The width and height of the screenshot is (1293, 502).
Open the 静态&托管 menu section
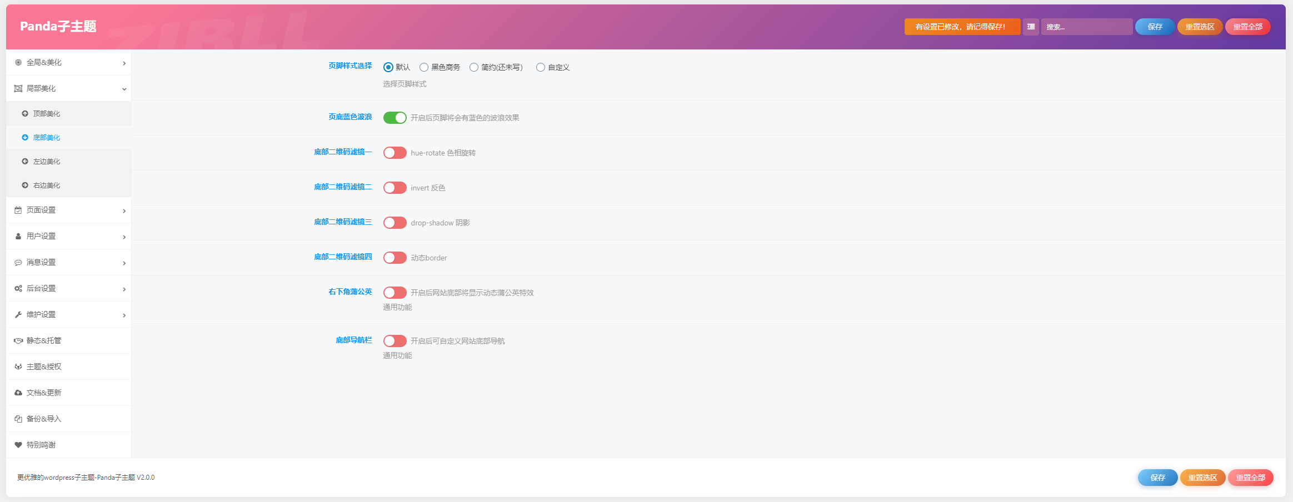pyautogui.click(x=69, y=341)
